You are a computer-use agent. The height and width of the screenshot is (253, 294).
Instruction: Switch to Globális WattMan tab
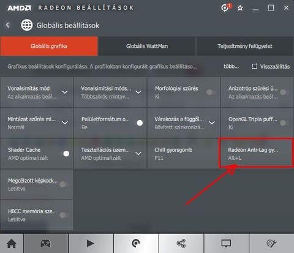[x=147, y=46]
